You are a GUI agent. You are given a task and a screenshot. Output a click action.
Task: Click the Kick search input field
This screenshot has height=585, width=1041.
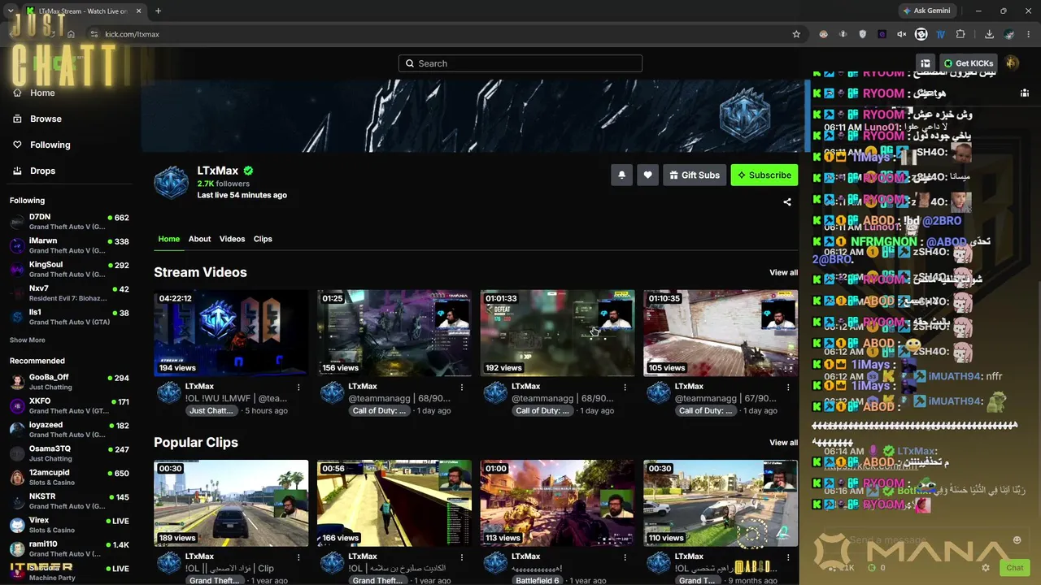(x=520, y=63)
